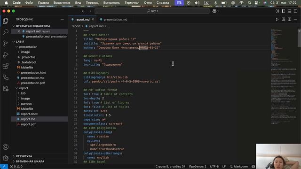Open the Manage gear icon
Image resolution: width=301 pixels, height=169 pixels.
click(6, 158)
